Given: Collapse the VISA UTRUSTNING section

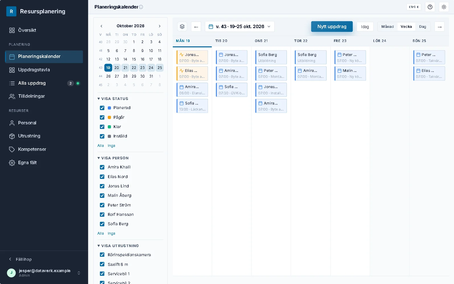Looking at the screenshot, I should 118,246.
